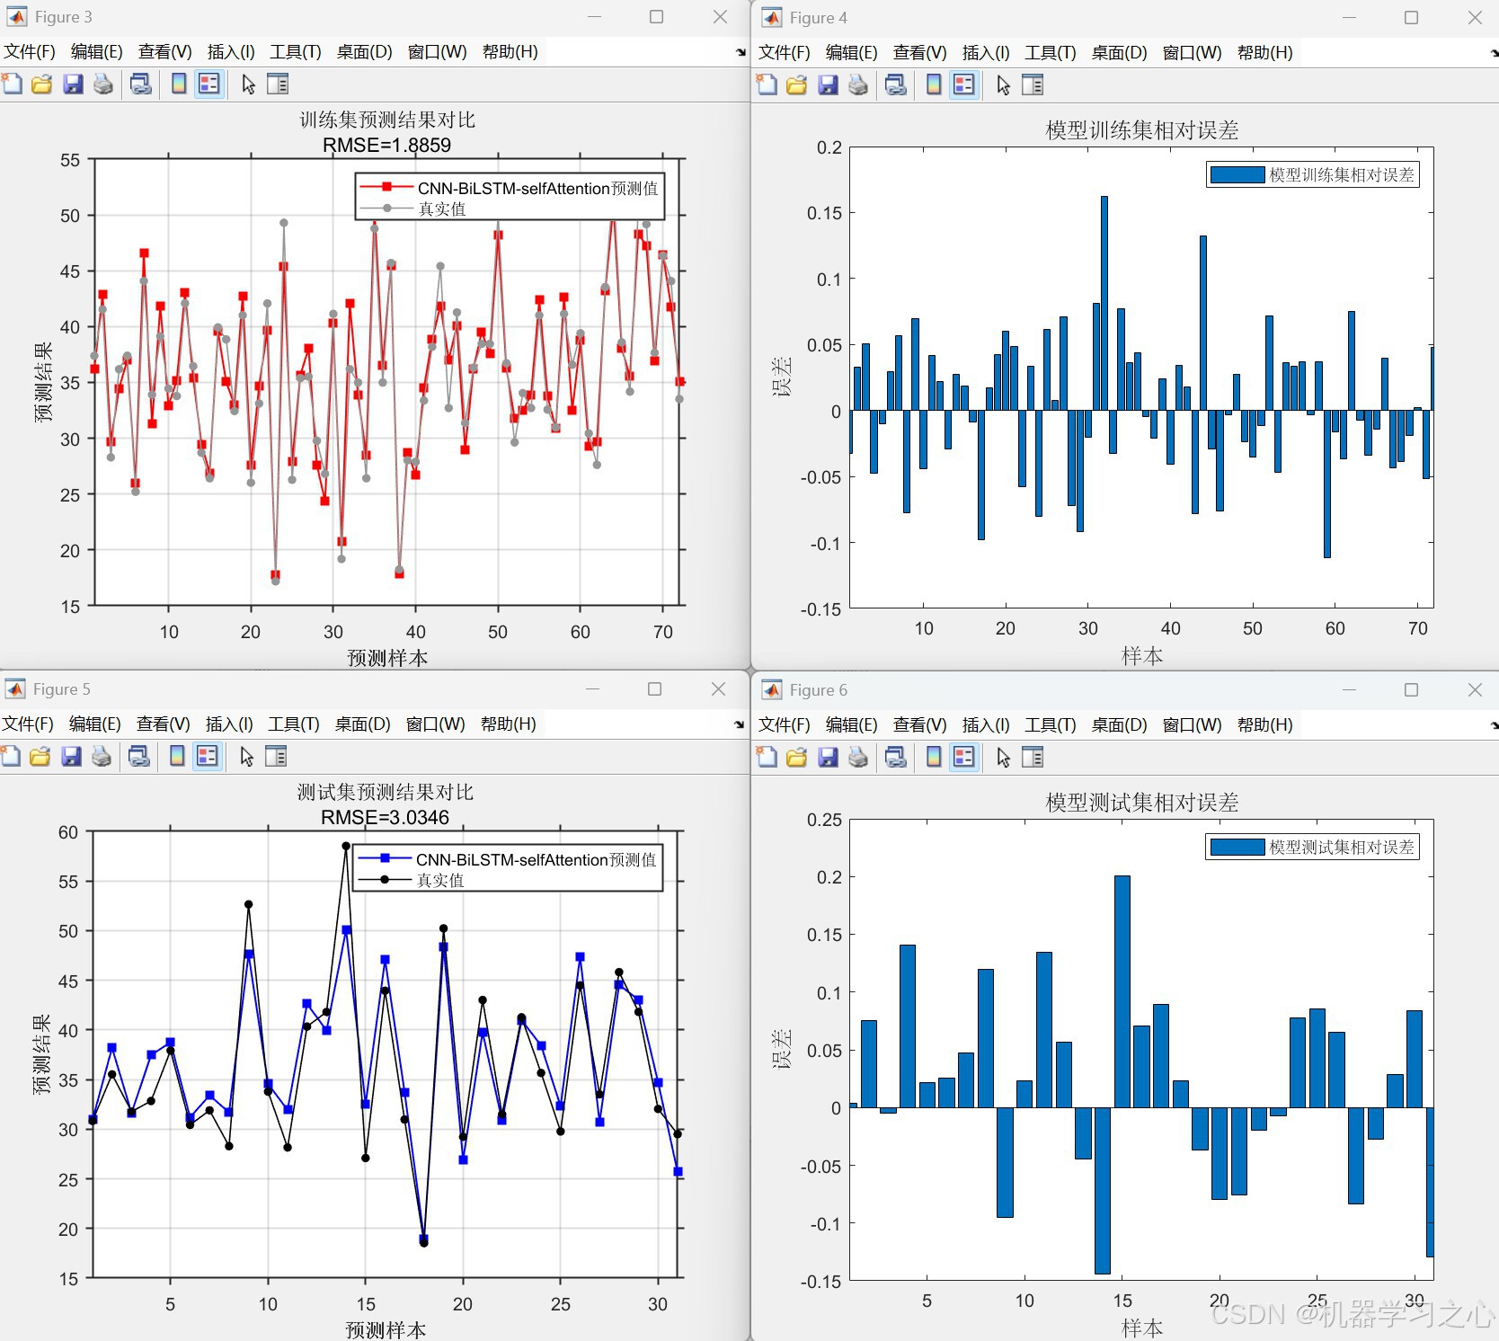
Task: Save figure icon in Figure 3 toolbar
Action: pyautogui.click(x=73, y=84)
